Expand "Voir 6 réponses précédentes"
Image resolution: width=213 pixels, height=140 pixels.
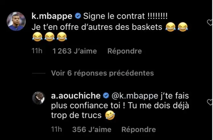click(103, 73)
